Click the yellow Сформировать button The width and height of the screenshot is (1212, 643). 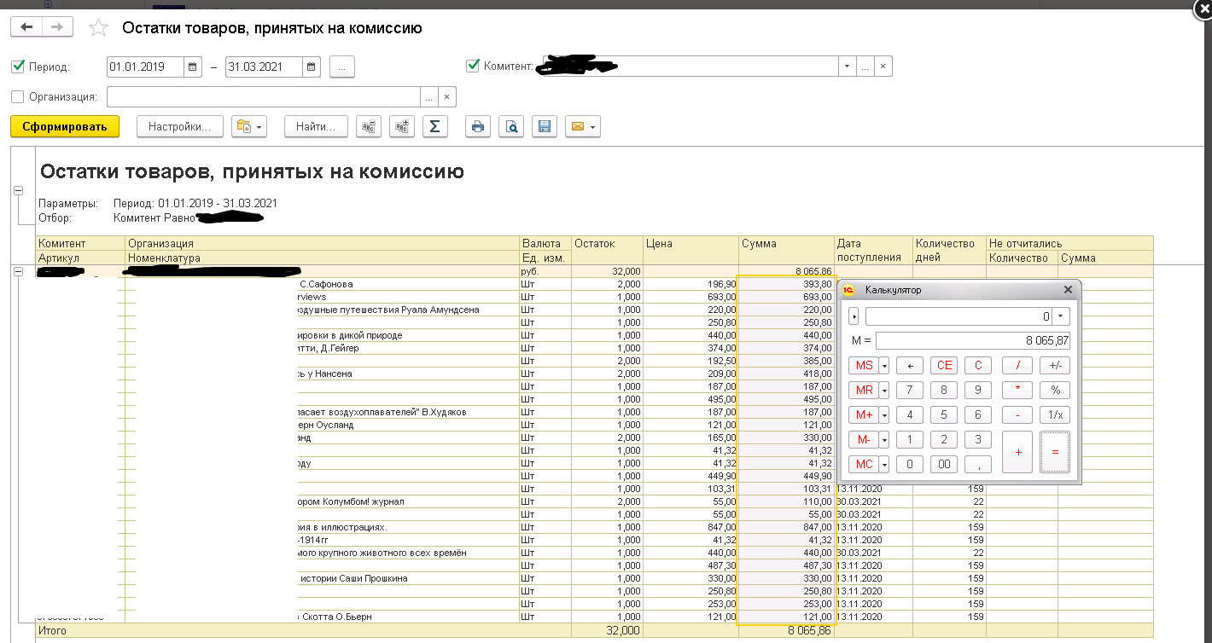(65, 127)
